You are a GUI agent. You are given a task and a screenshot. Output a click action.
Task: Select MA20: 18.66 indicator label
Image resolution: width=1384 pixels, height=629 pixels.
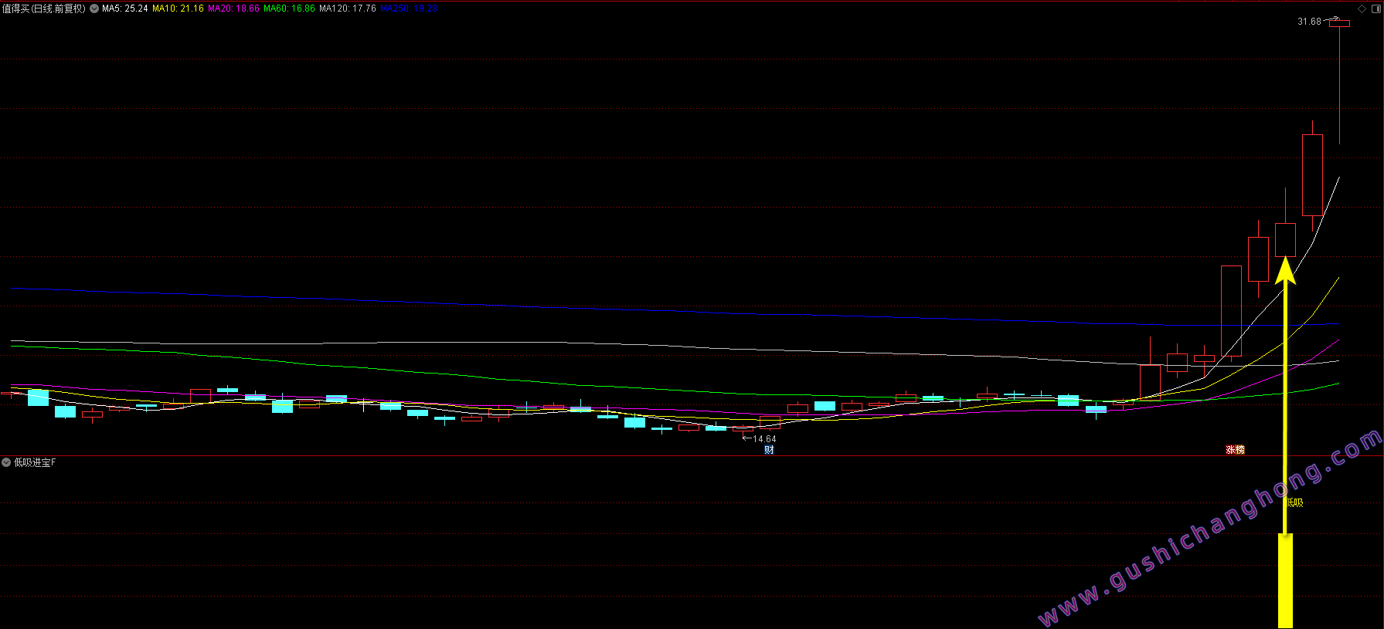point(233,8)
